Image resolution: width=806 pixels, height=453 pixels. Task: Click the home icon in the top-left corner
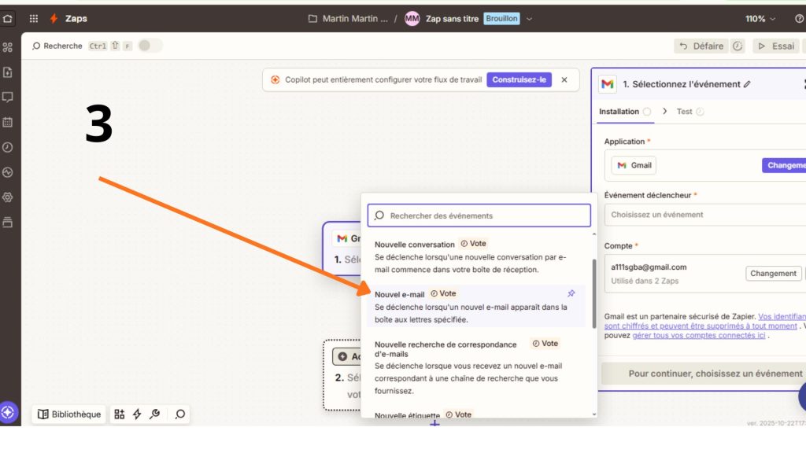(8, 18)
